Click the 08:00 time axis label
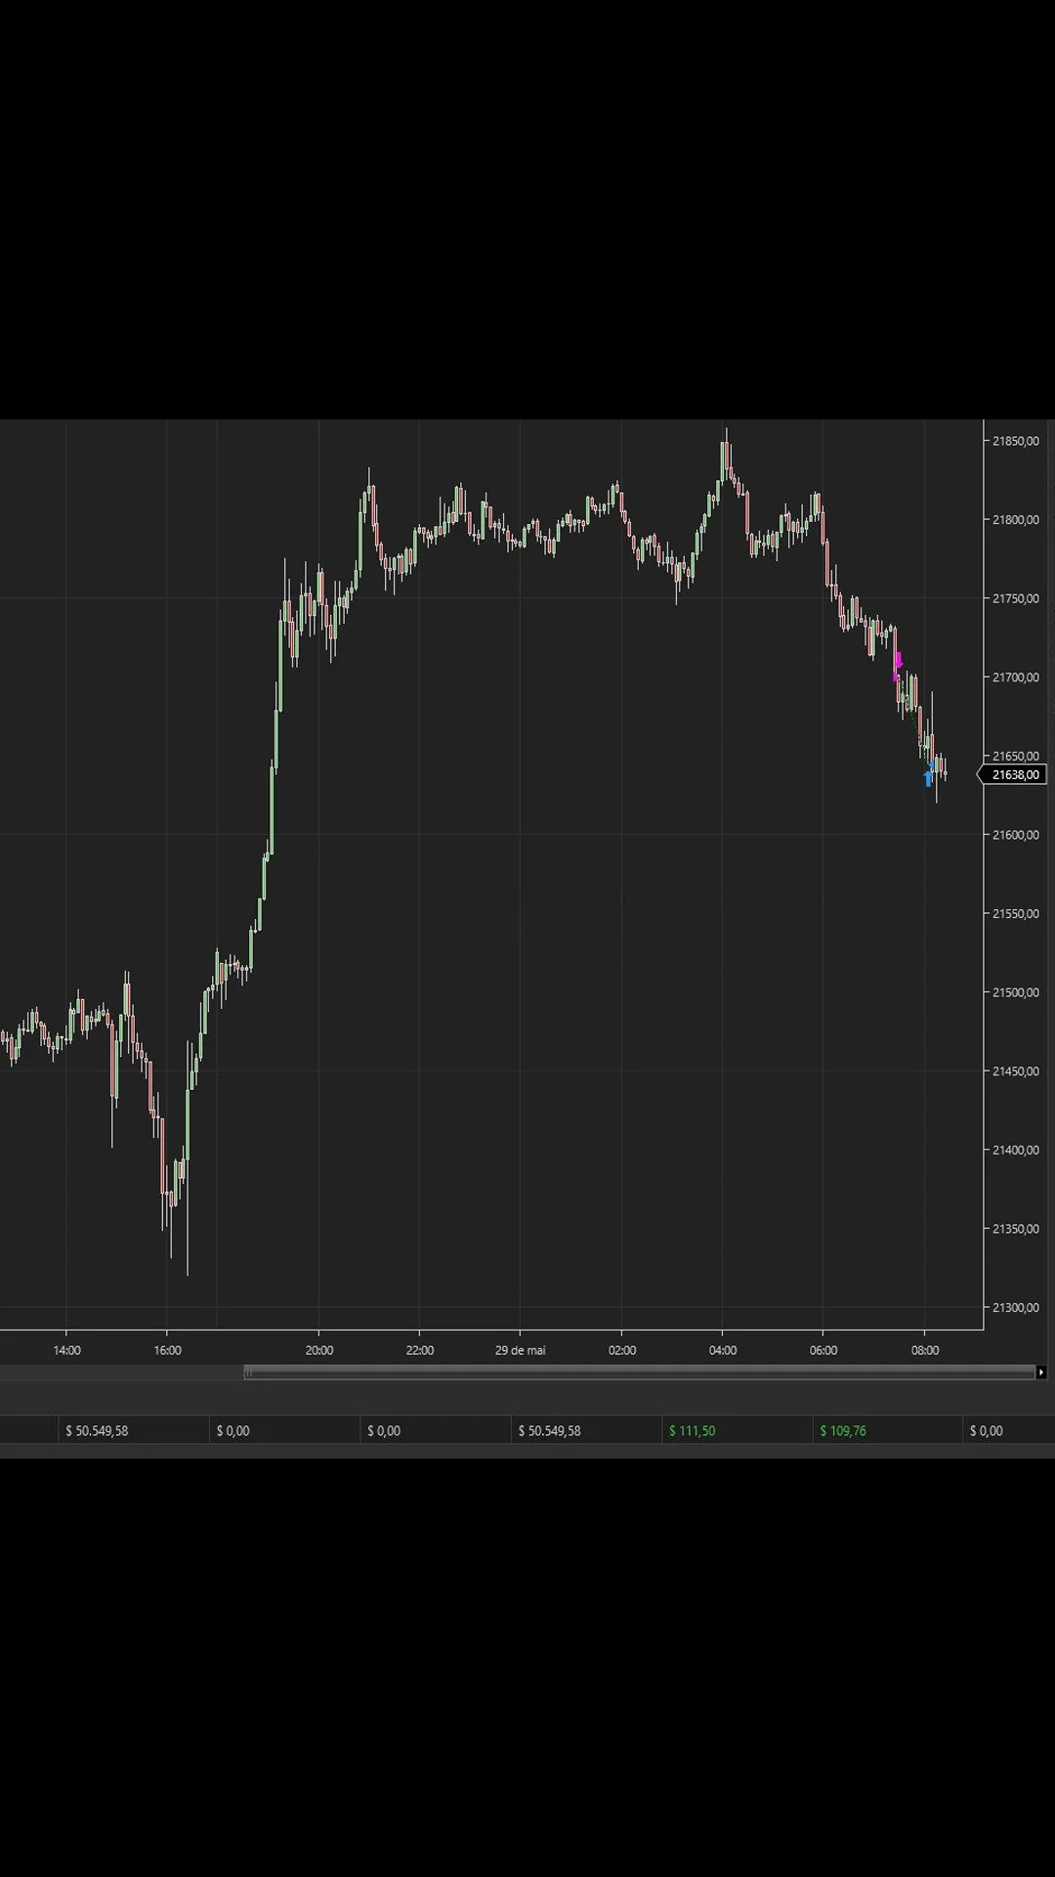The height and width of the screenshot is (1877, 1055). (925, 1350)
